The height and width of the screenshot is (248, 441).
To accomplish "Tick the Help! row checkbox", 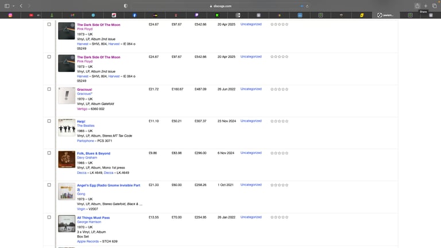I will [49, 121].
